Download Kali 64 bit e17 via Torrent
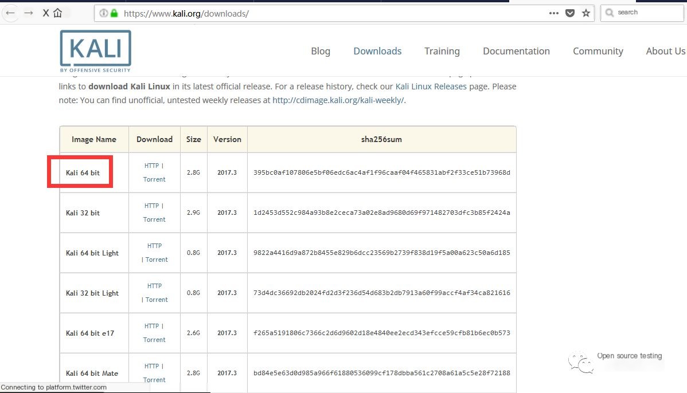 (154, 340)
